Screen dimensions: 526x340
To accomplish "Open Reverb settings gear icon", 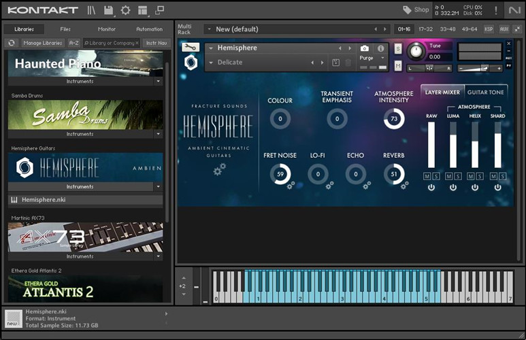I will pos(406,184).
